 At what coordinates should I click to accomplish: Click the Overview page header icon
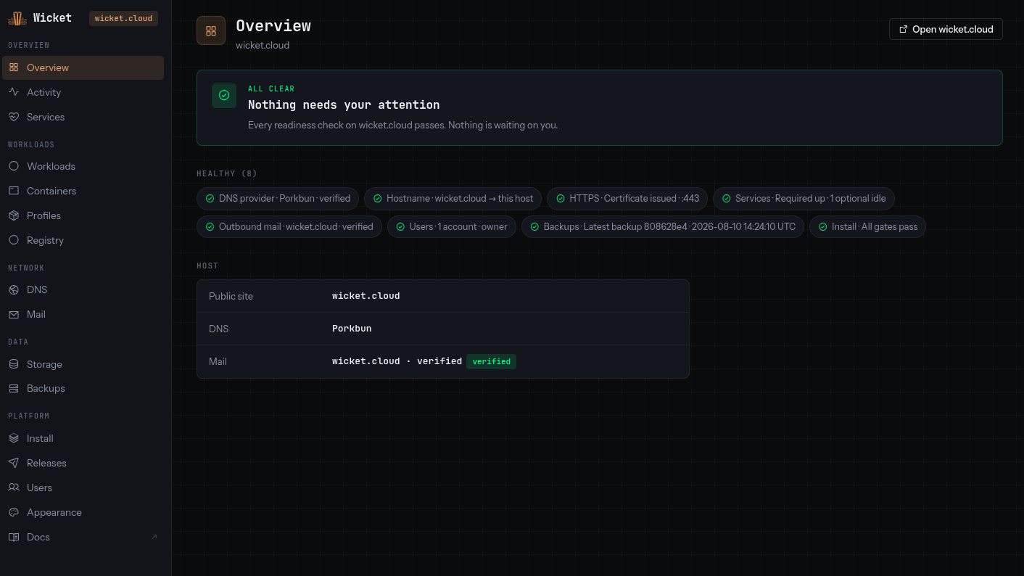click(211, 30)
